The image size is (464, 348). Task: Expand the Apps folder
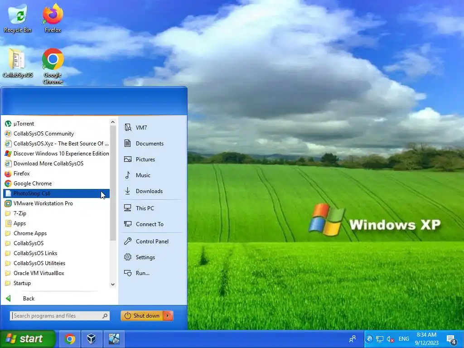pyautogui.click(x=56, y=223)
